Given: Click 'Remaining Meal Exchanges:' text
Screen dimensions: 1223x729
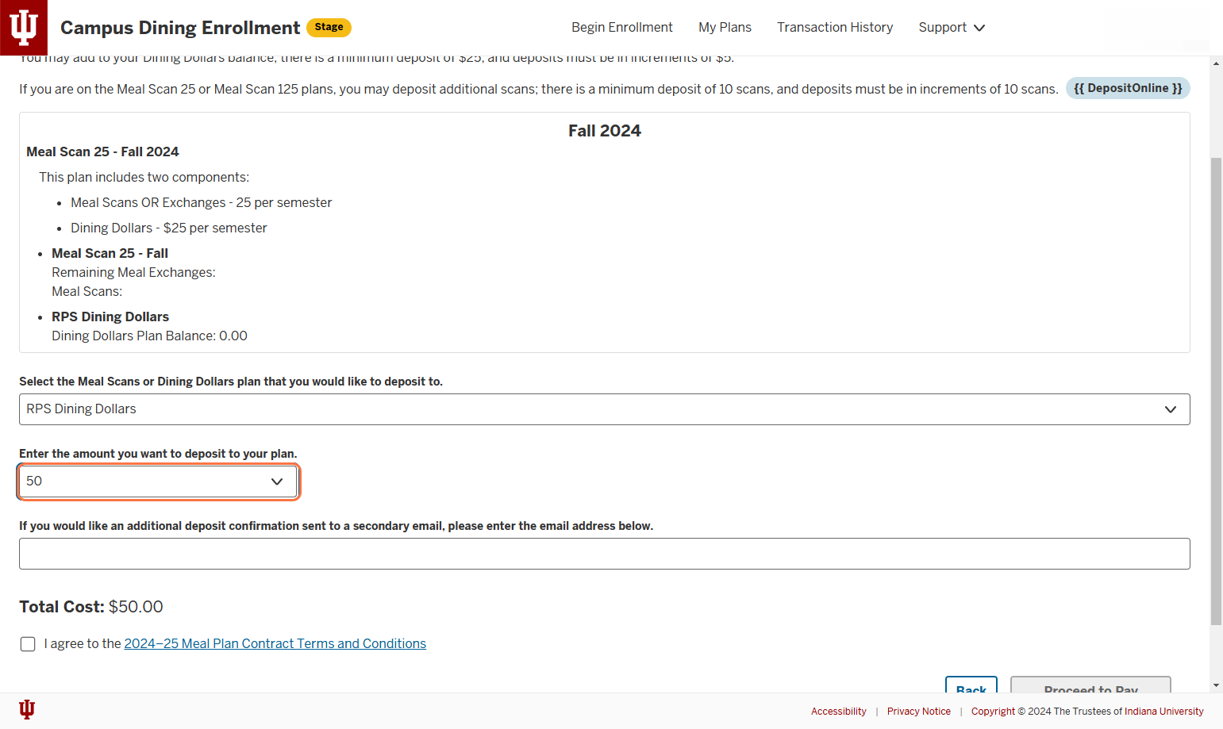Looking at the screenshot, I should (x=133, y=272).
